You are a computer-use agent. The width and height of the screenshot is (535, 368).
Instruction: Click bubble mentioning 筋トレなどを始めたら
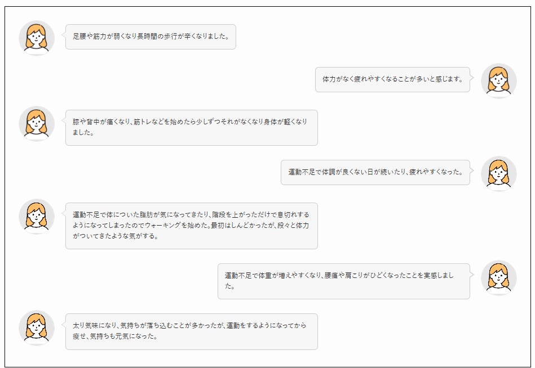click(191, 128)
